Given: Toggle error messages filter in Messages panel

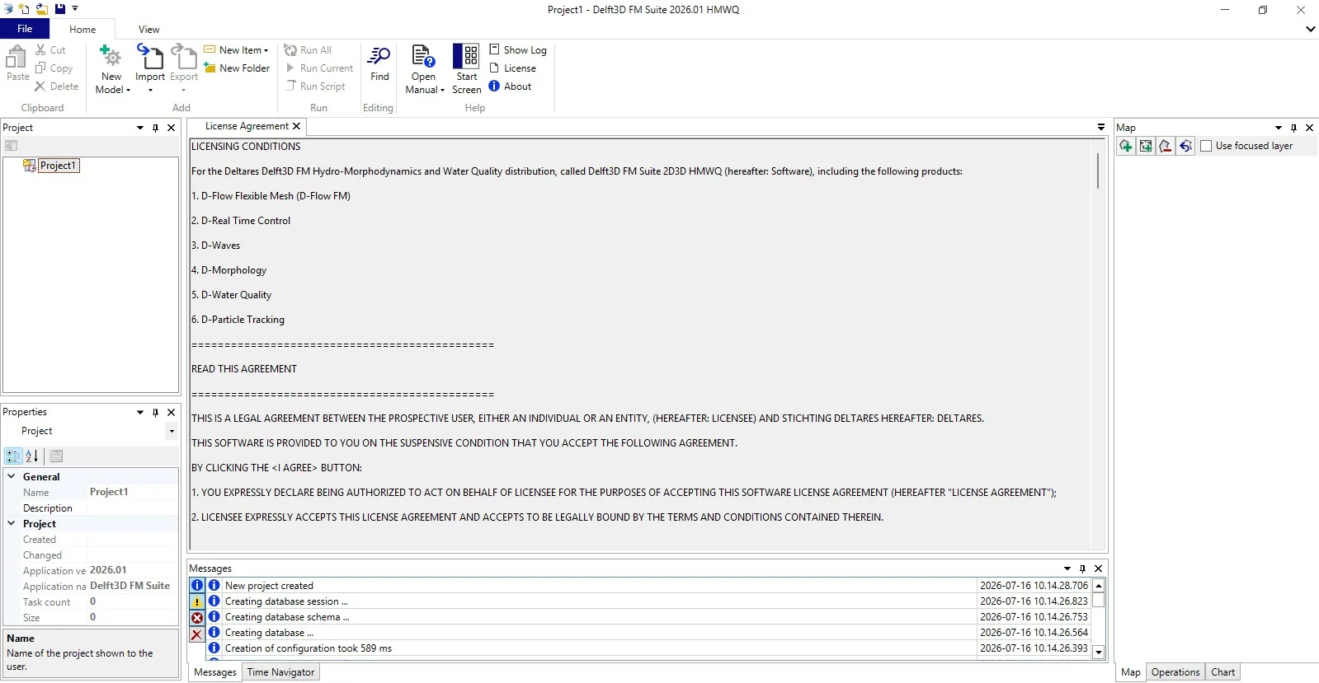Looking at the screenshot, I should pyautogui.click(x=197, y=617).
